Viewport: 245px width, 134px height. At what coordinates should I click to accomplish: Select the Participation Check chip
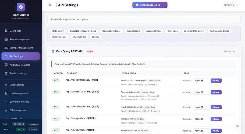(220, 31)
